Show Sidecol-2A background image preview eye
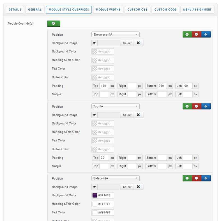Viewport: 221px width, 221px height. [x=95, y=187]
